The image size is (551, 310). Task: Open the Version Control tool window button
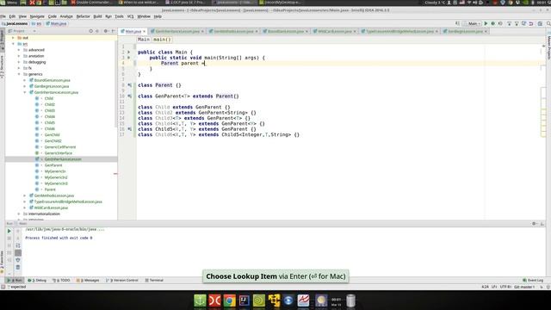click(122, 281)
